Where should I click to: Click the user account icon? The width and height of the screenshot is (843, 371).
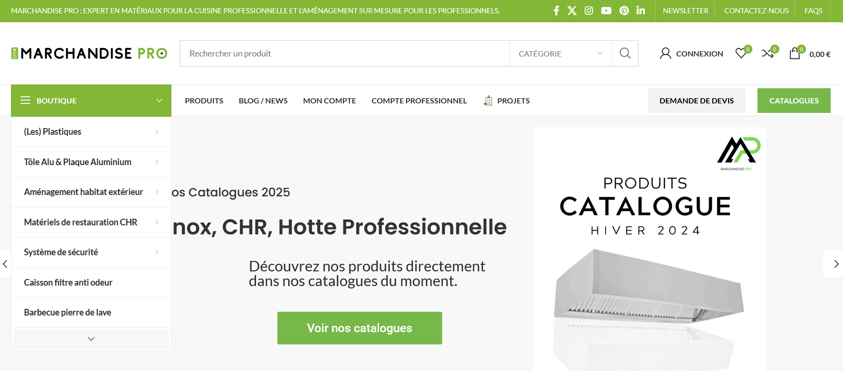pos(665,53)
